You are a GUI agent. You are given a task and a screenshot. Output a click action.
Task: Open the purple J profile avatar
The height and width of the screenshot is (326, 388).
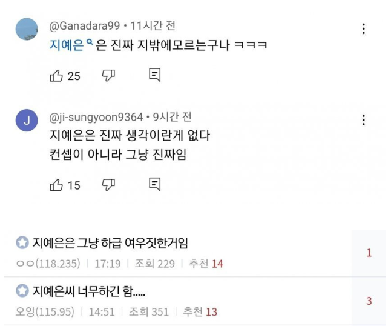tap(27, 121)
